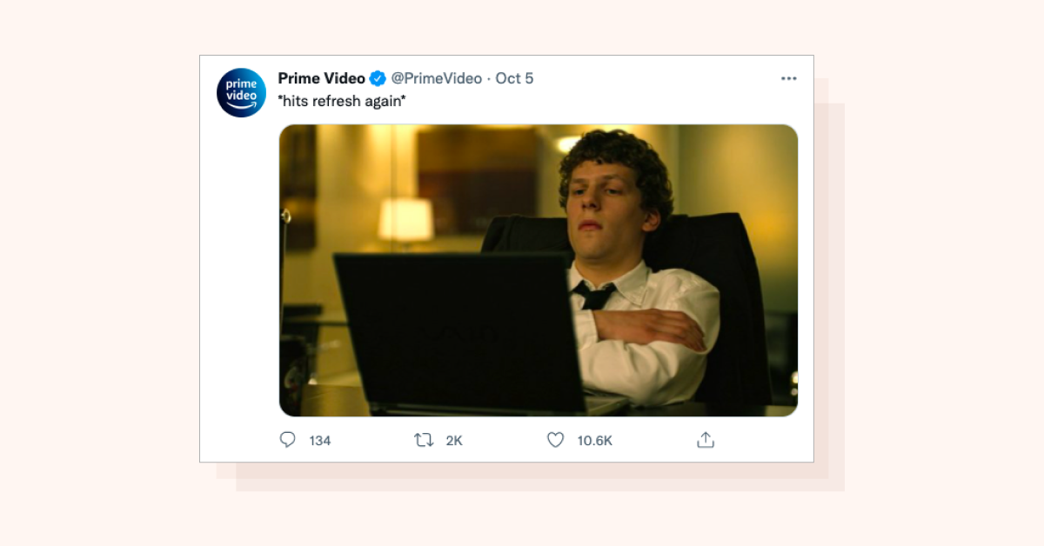Click the 134 reply count
The width and height of the screenshot is (1044, 546).
point(318,441)
